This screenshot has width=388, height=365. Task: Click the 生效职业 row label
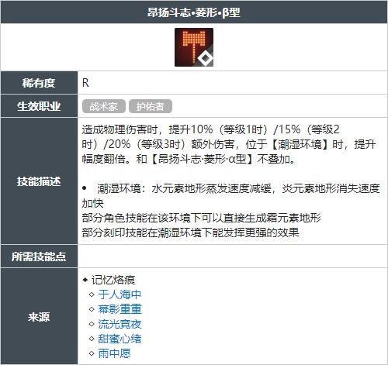[39, 106]
